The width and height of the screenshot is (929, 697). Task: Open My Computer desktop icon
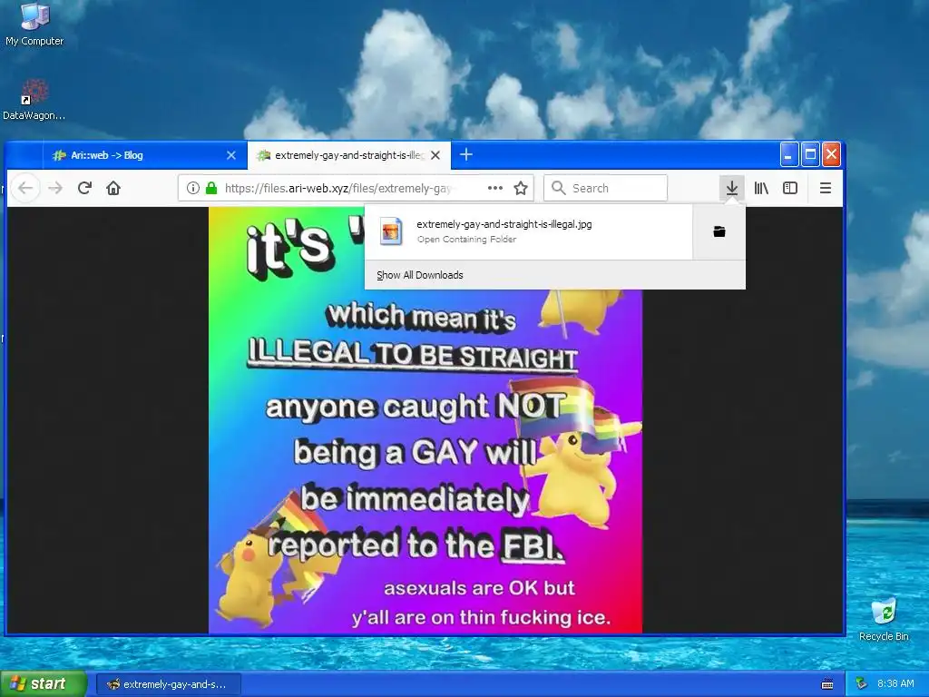point(34,25)
